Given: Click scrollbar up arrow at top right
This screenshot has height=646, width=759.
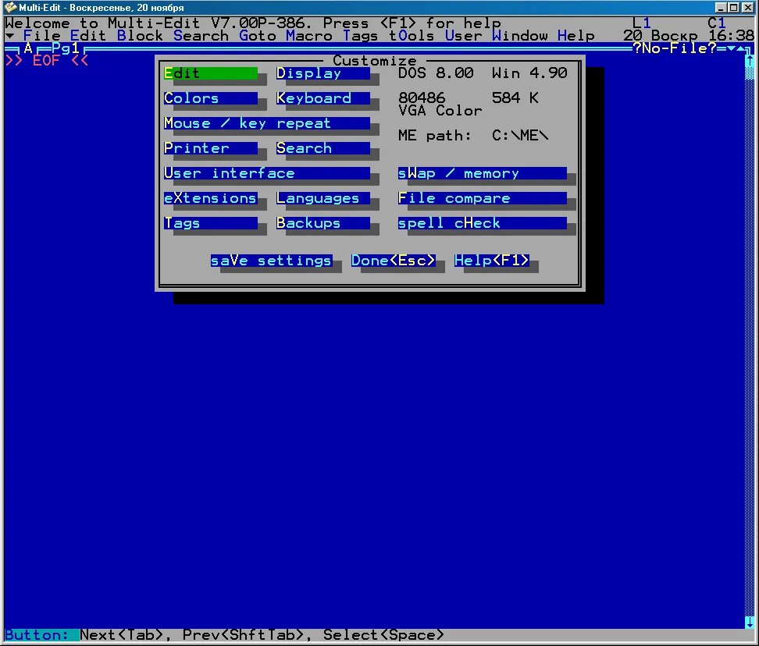Looking at the screenshot, I should pyautogui.click(x=750, y=60).
